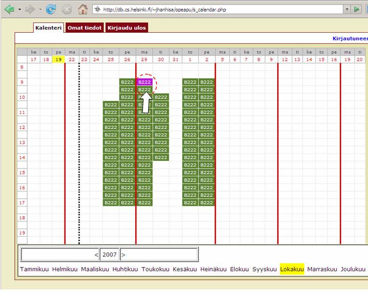Reload the page with the refresh icon
This screenshot has height=293, width=368.
pos(51,10)
